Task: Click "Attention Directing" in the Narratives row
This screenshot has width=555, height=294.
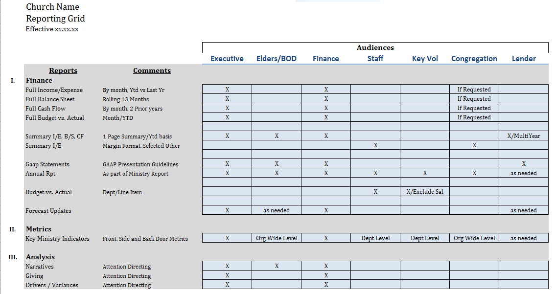Action: click(127, 267)
